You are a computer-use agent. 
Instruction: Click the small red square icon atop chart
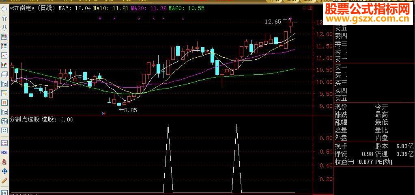pyautogui.click(x=310, y=8)
